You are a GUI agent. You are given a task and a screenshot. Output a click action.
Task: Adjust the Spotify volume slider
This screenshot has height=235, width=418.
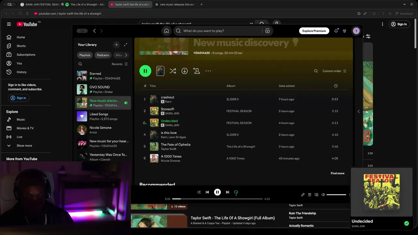(336, 195)
